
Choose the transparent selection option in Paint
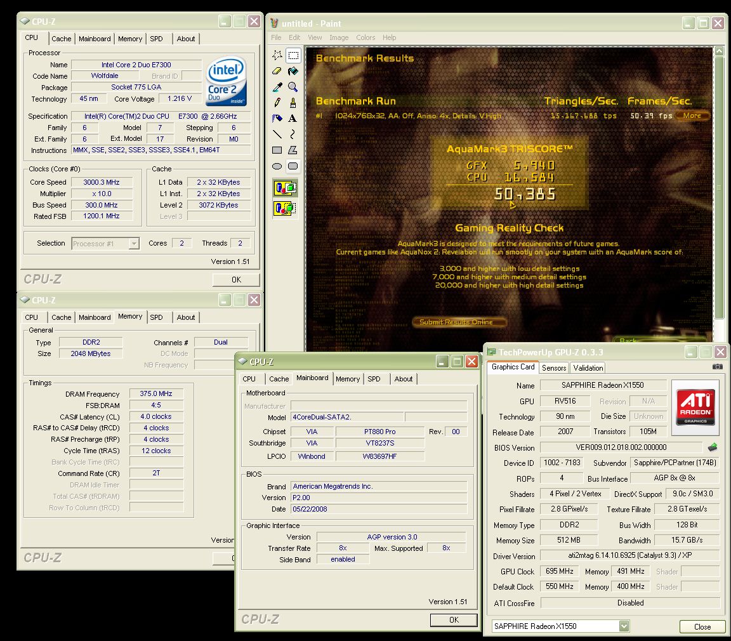coord(286,208)
